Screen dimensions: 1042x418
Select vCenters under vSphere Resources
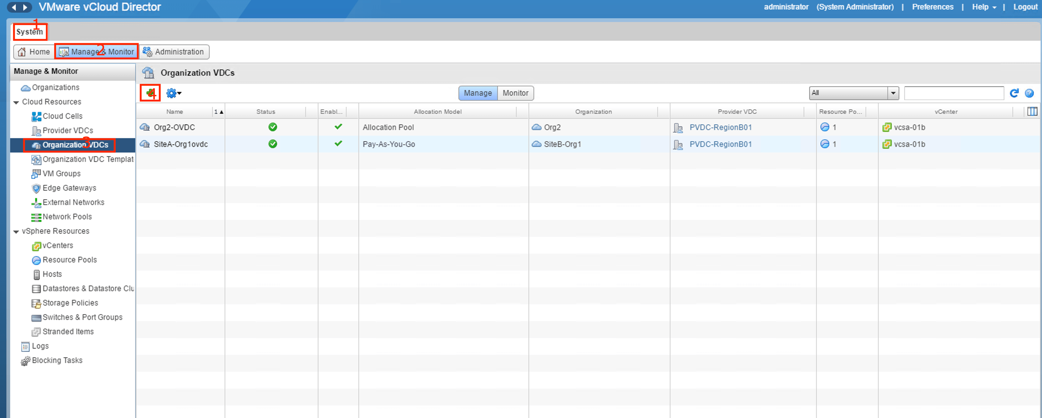click(x=58, y=245)
